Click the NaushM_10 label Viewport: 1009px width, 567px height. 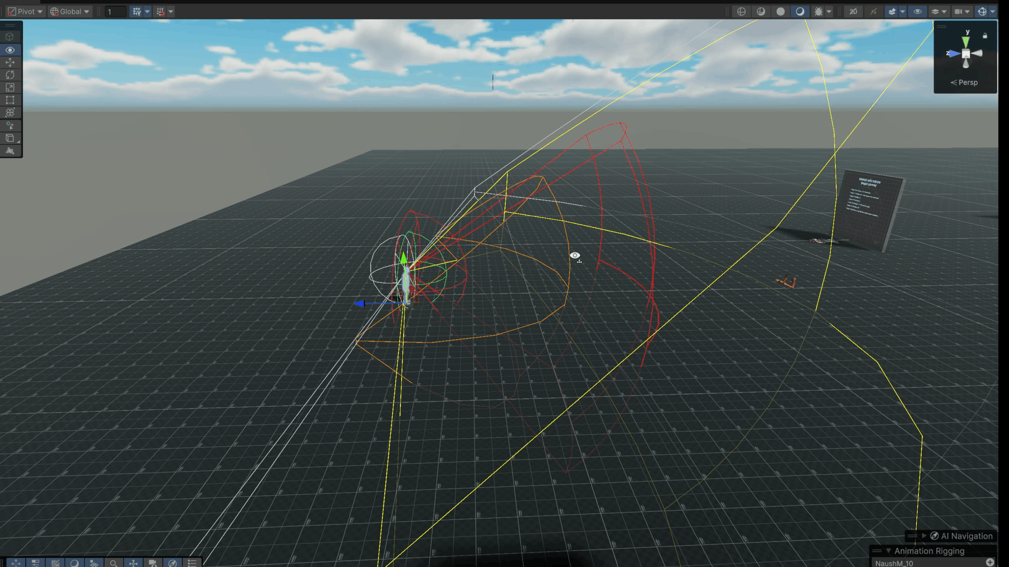pos(894,563)
